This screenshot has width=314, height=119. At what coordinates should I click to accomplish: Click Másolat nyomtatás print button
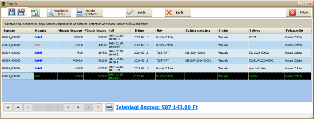tap(89, 13)
